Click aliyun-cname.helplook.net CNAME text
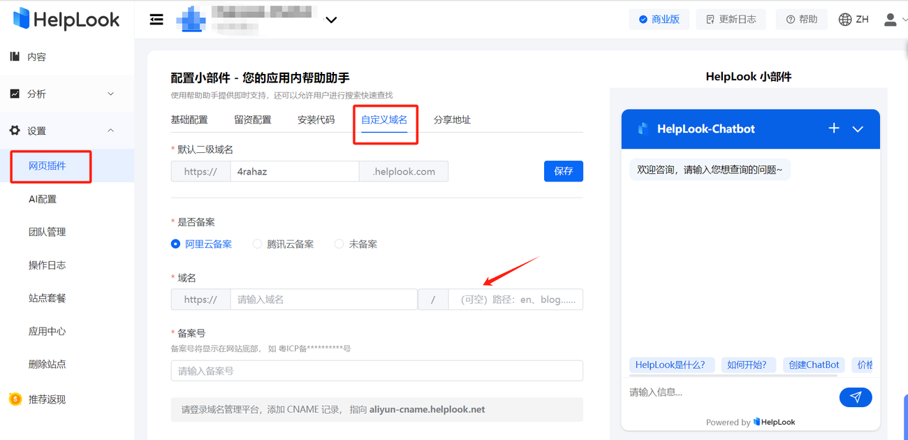 tap(427, 409)
